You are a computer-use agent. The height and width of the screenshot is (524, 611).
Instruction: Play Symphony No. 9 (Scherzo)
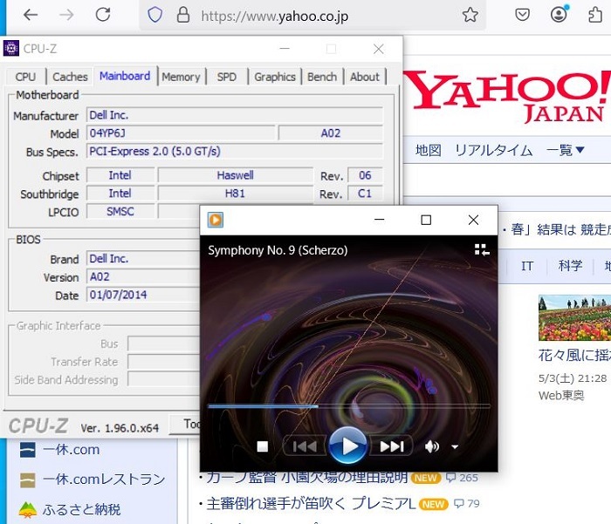coord(347,446)
